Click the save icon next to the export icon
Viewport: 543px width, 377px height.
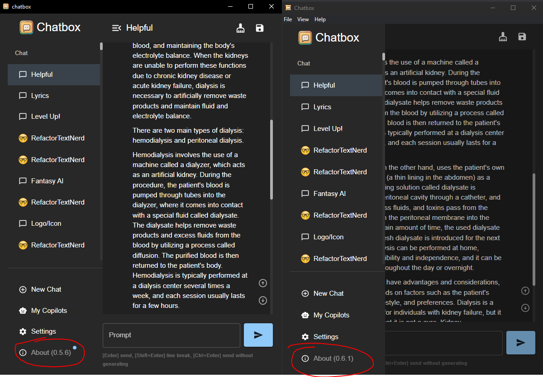259,28
